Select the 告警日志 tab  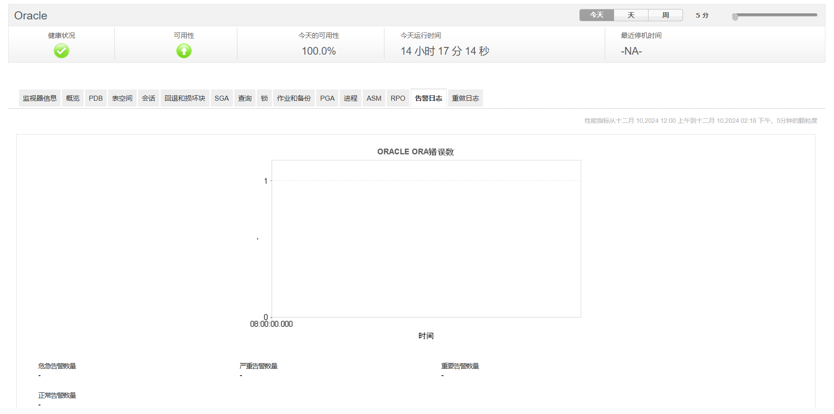429,98
